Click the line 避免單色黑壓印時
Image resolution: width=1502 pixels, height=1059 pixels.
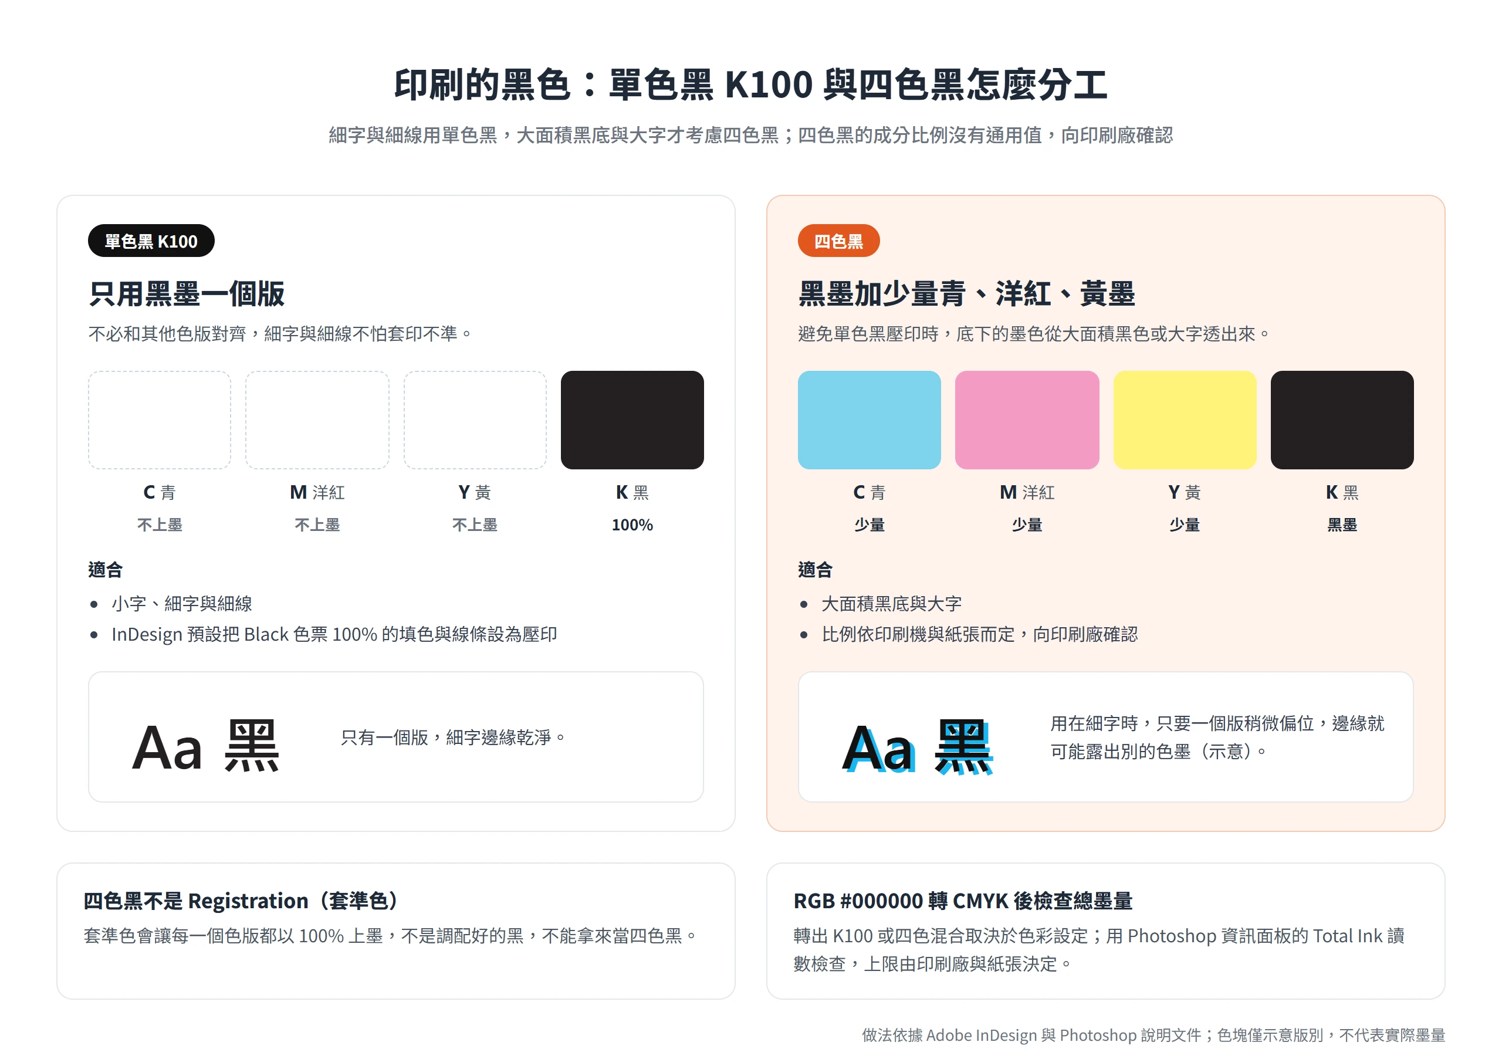(1034, 334)
